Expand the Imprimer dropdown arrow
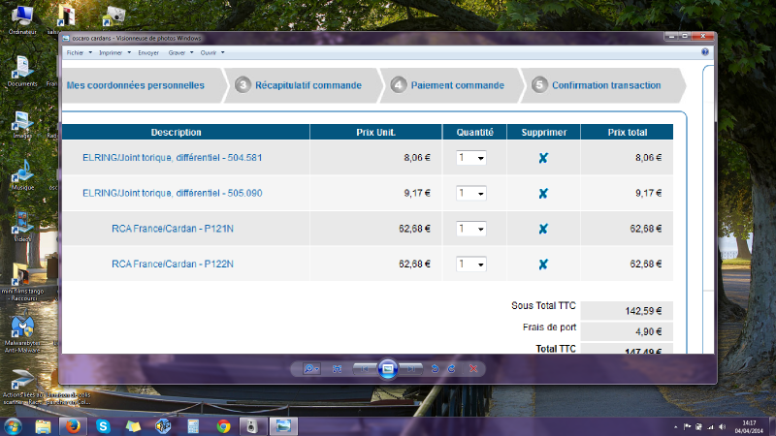Screen dimensions: 776x436 [x=129, y=53]
